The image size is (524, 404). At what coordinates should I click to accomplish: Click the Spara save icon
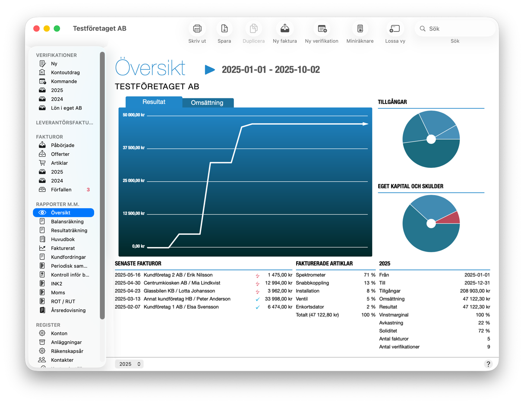(224, 29)
